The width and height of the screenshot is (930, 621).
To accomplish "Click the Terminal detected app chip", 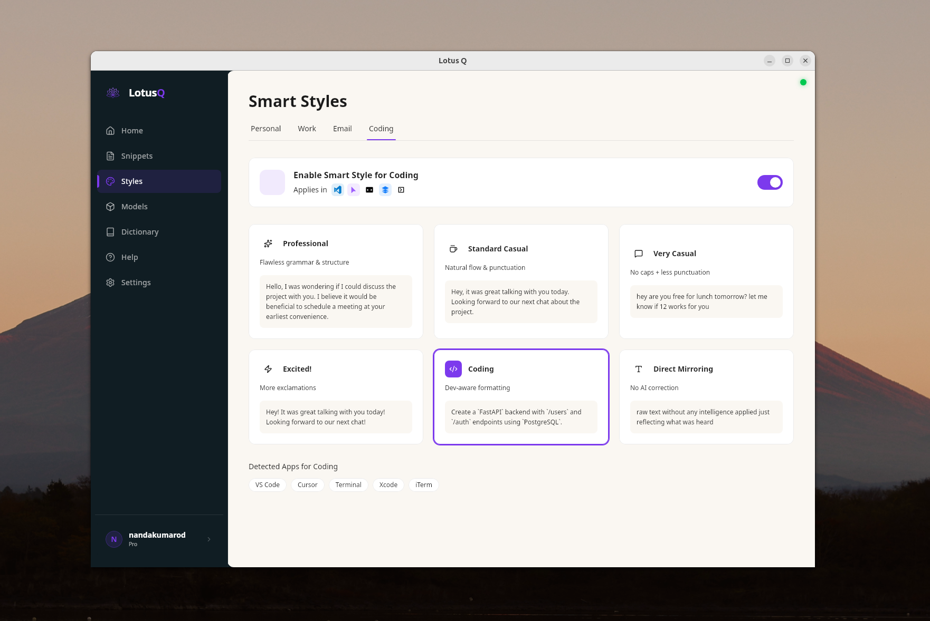I will [x=348, y=484].
